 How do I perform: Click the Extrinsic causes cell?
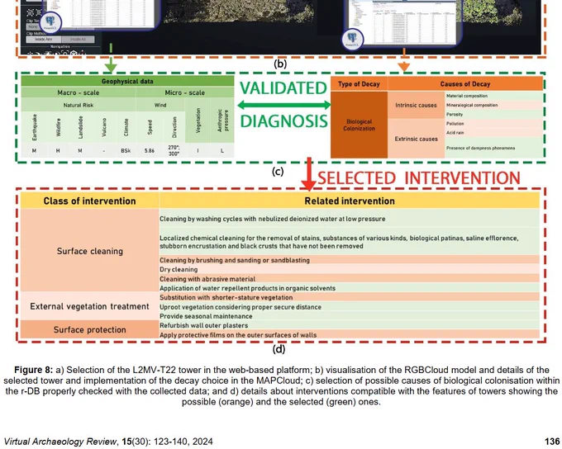click(416, 139)
